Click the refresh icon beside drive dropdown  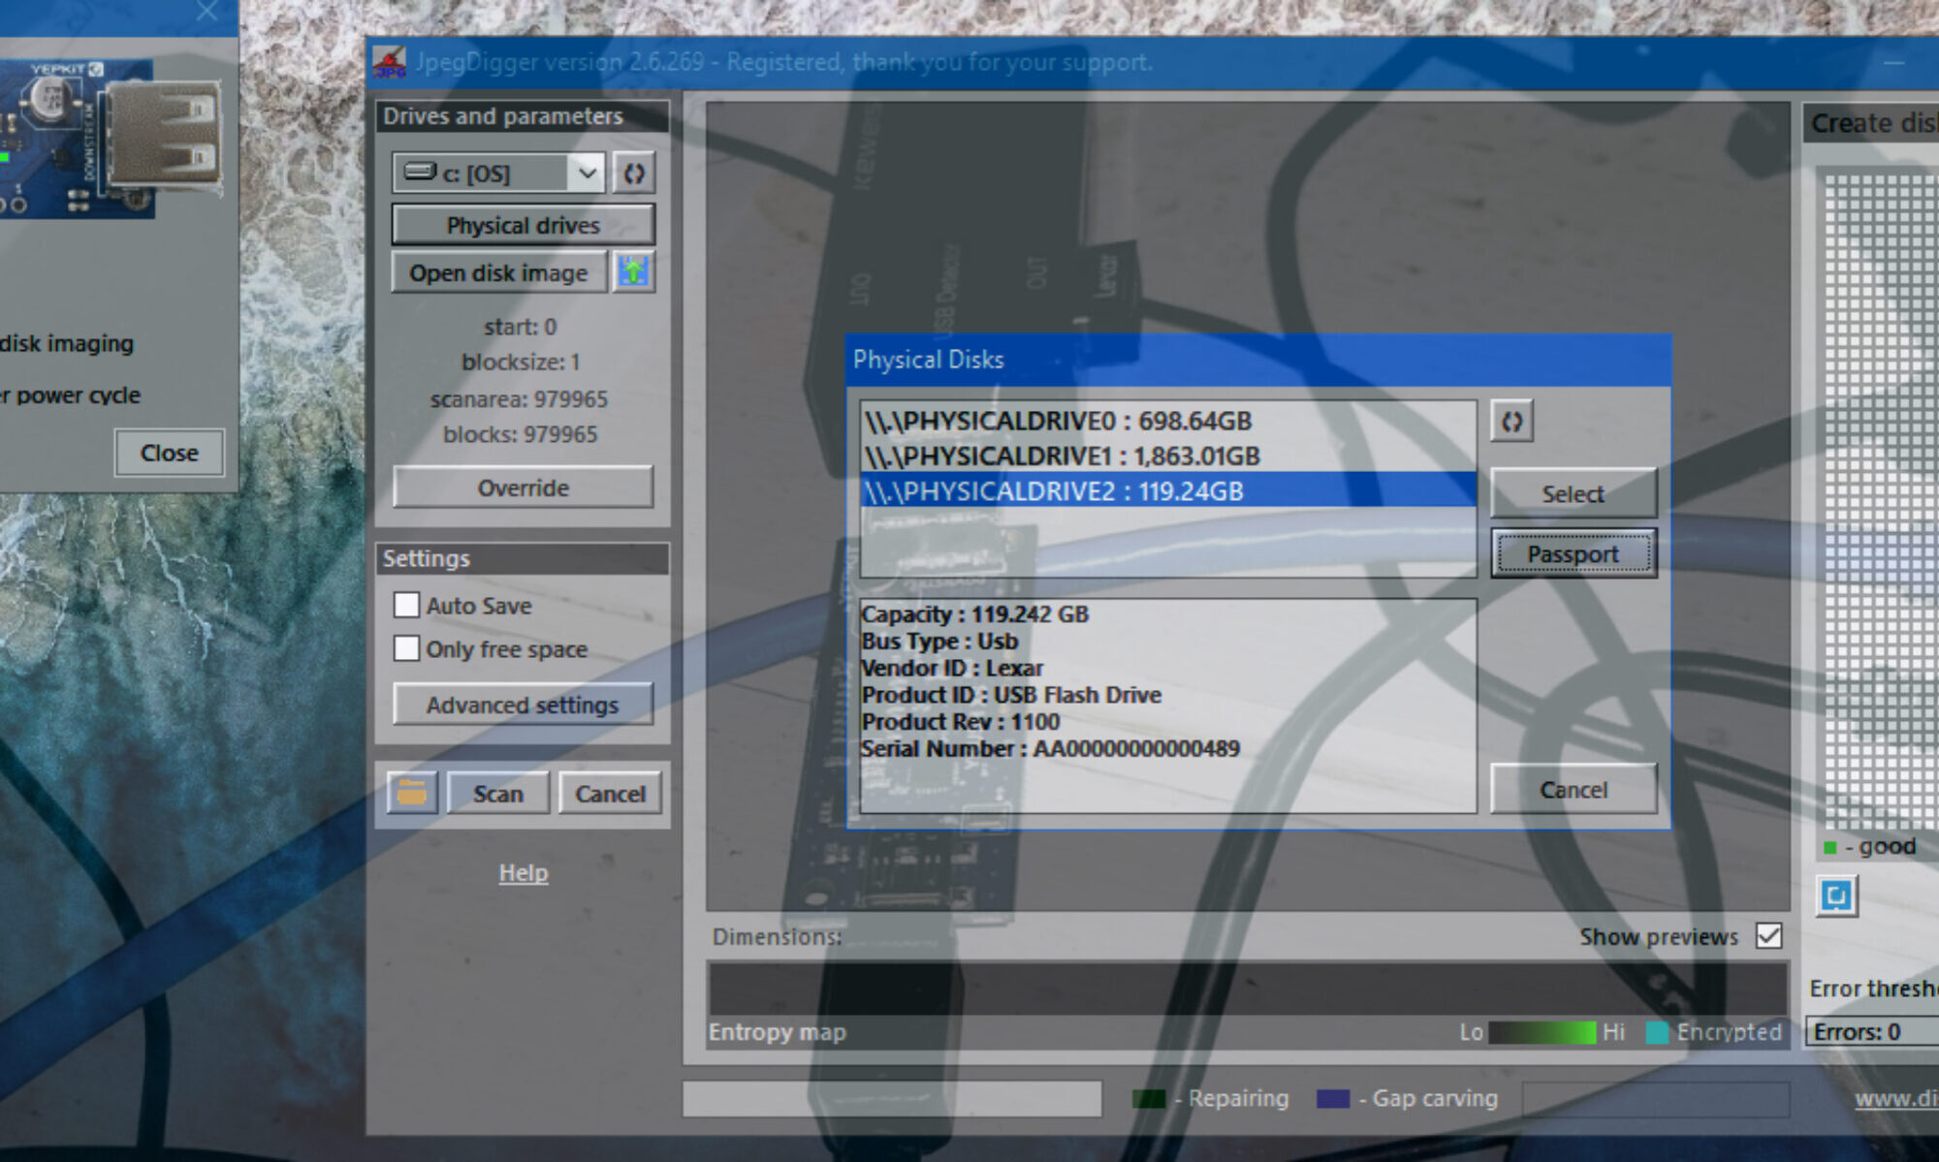[633, 173]
